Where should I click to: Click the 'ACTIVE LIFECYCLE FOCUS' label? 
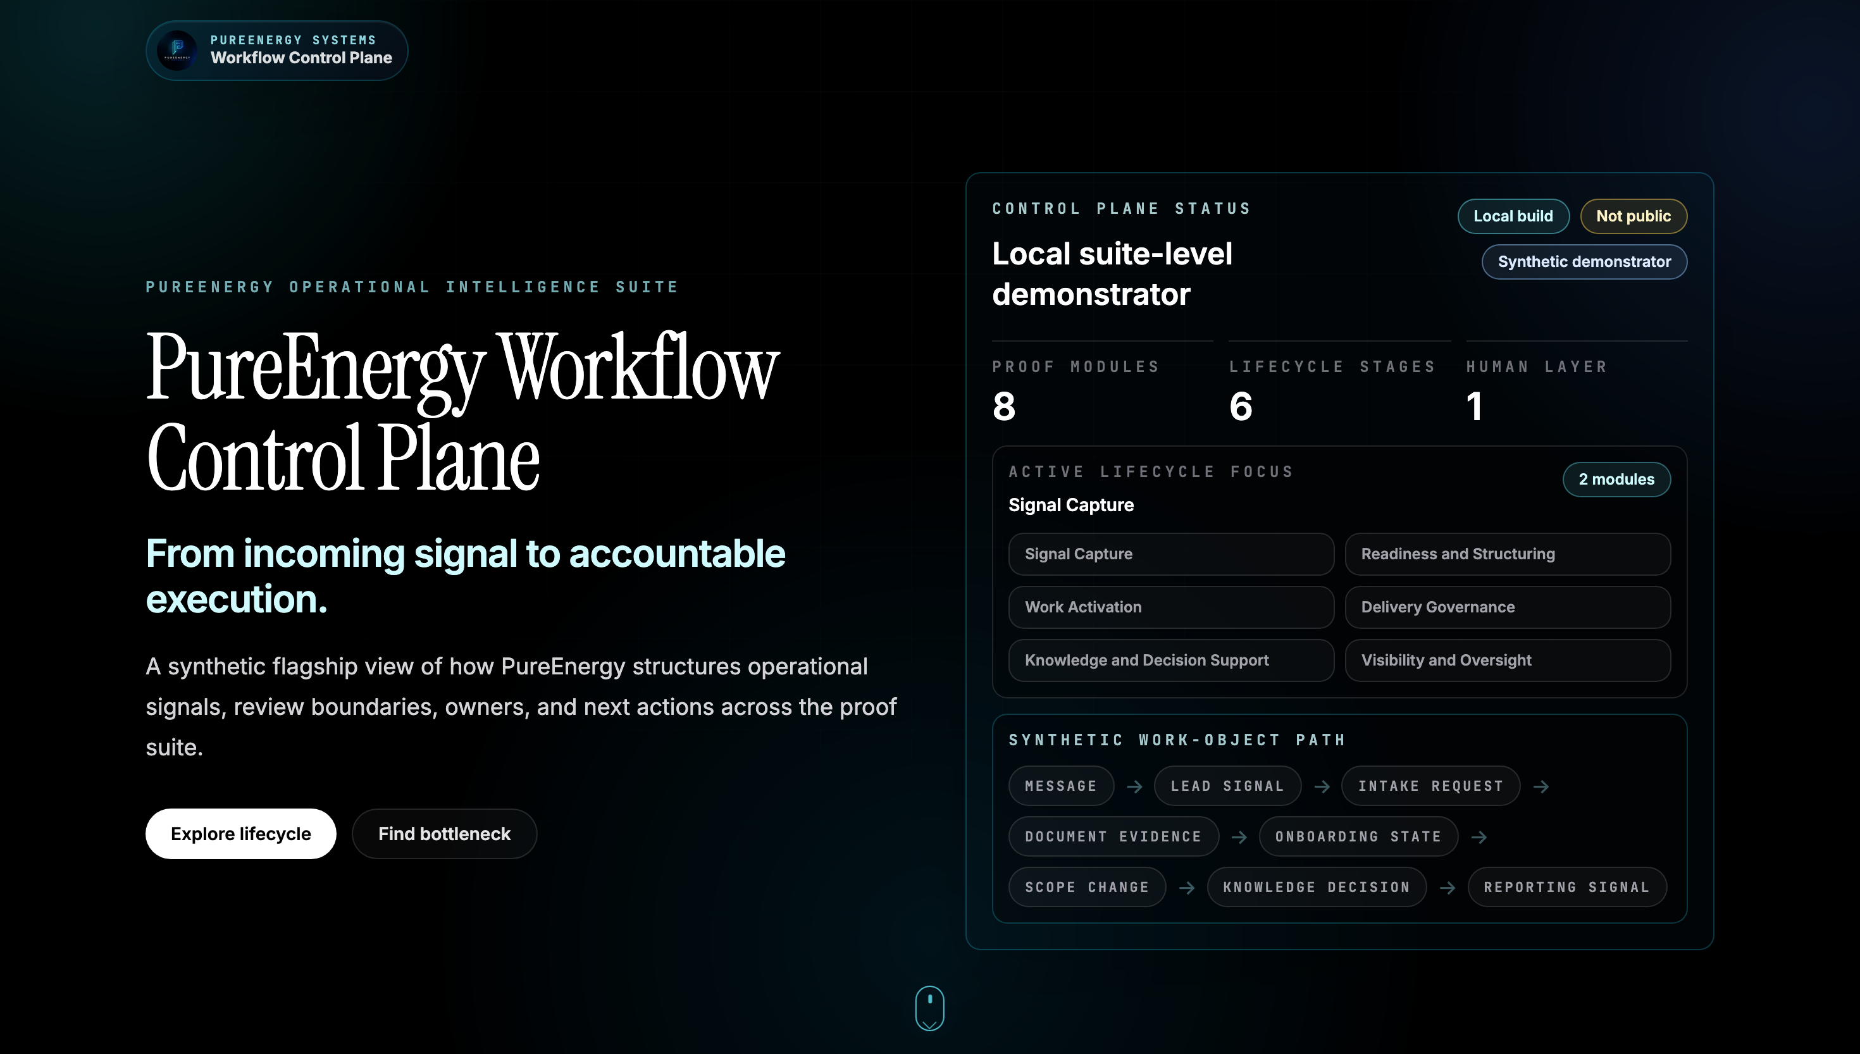pos(1151,472)
